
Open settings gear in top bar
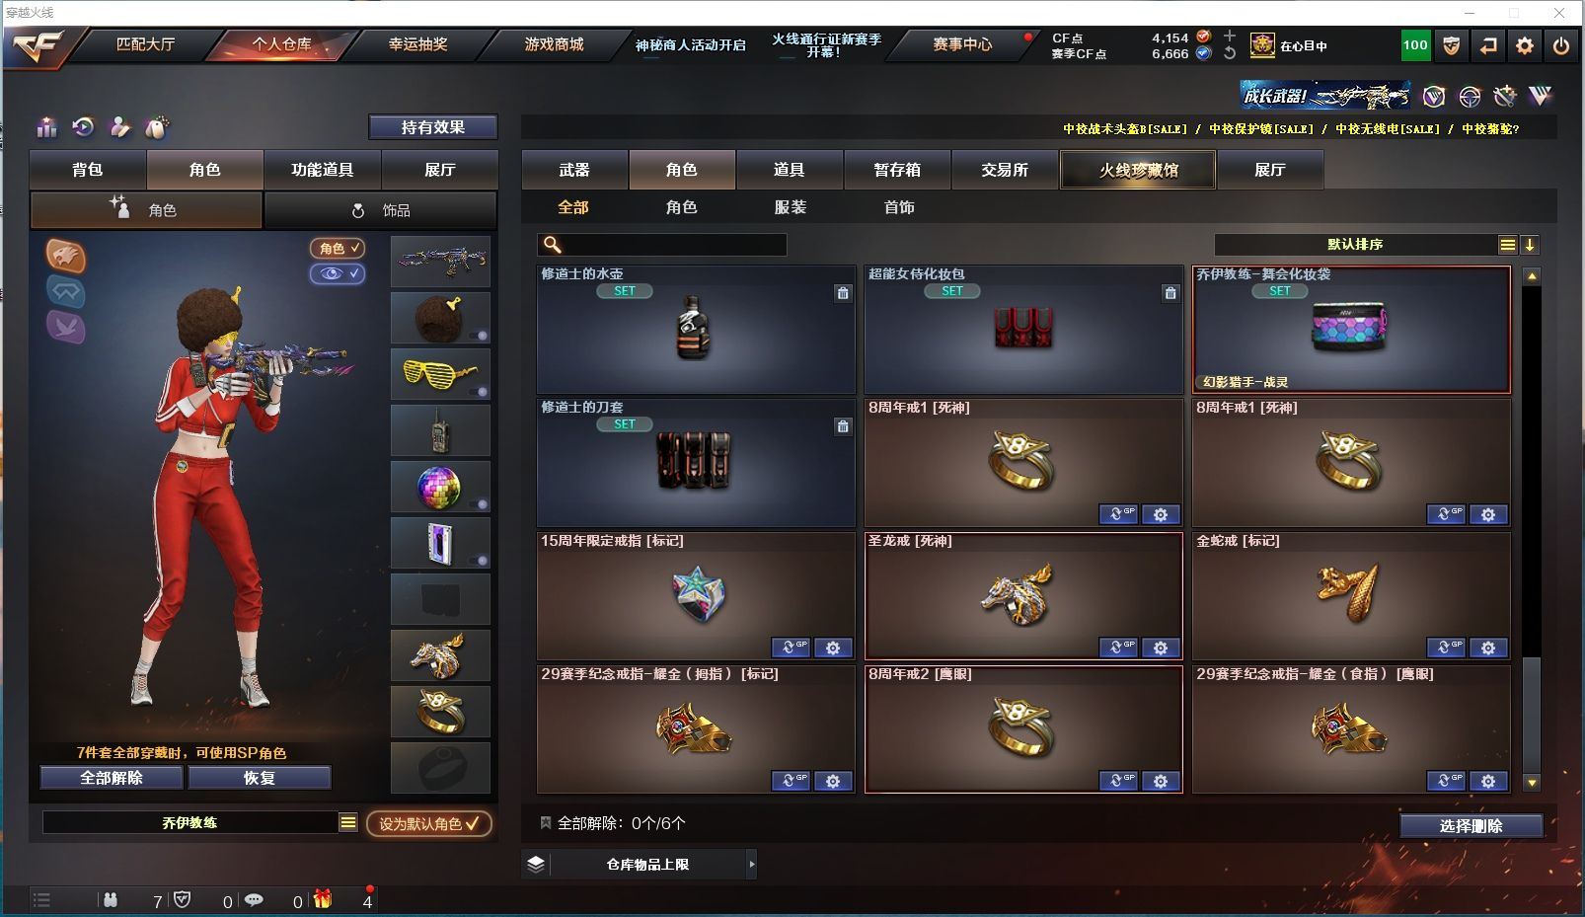(x=1525, y=45)
